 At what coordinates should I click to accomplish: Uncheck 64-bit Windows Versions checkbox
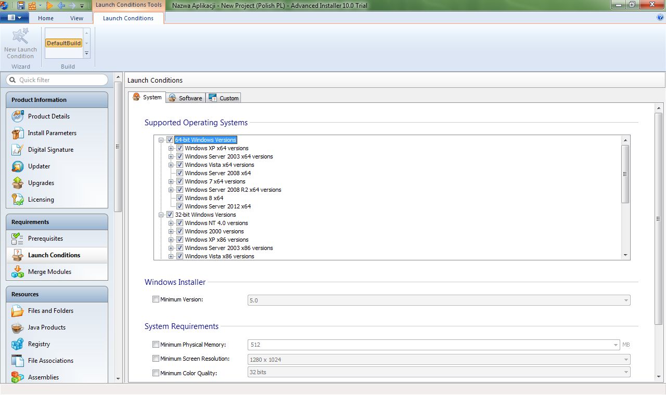click(170, 140)
